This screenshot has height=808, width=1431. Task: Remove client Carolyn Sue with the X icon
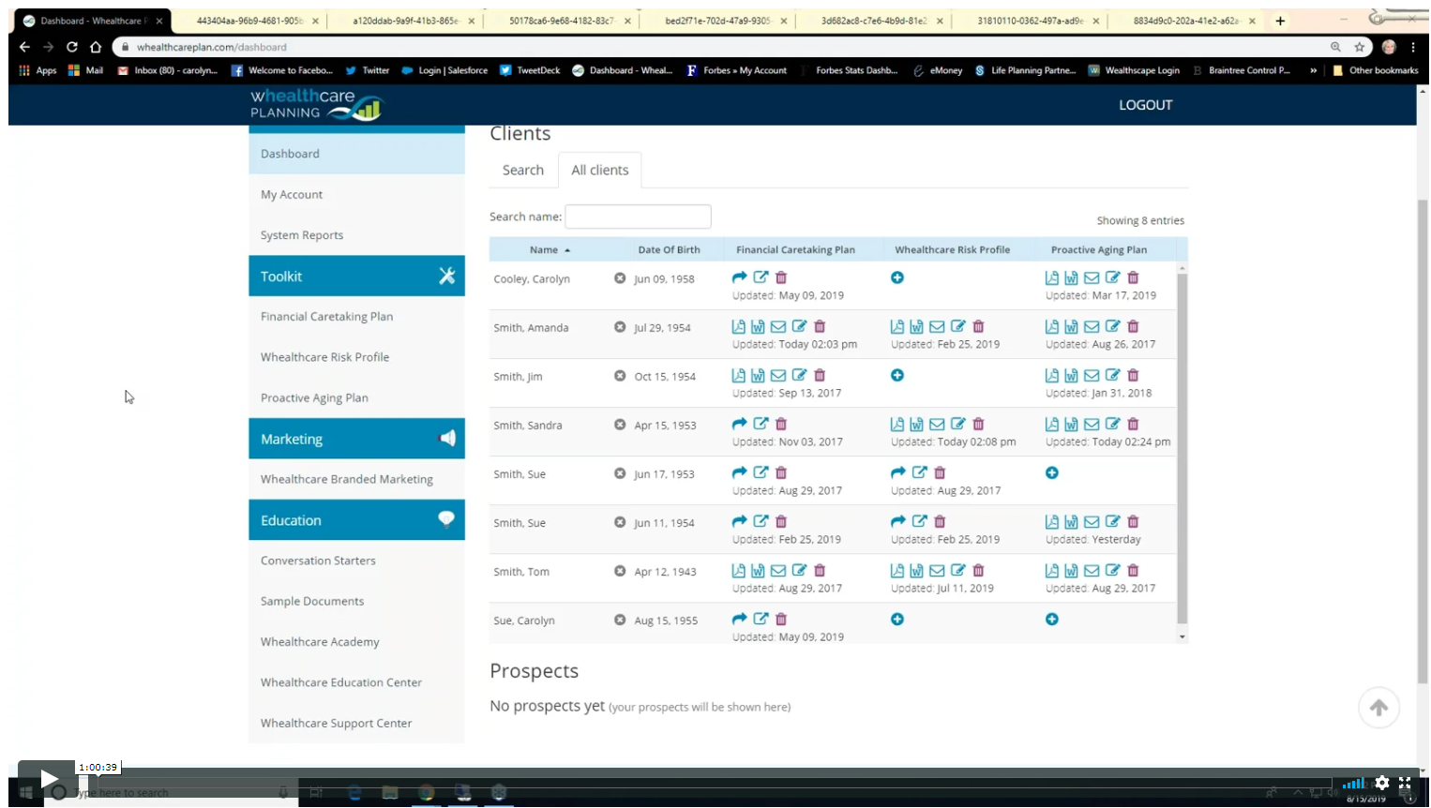[x=620, y=620]
